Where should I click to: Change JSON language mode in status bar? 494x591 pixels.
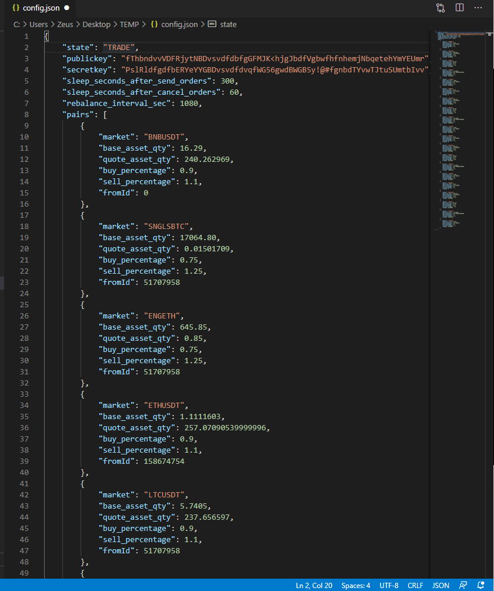pyautogui.click(x=440, y=585)
